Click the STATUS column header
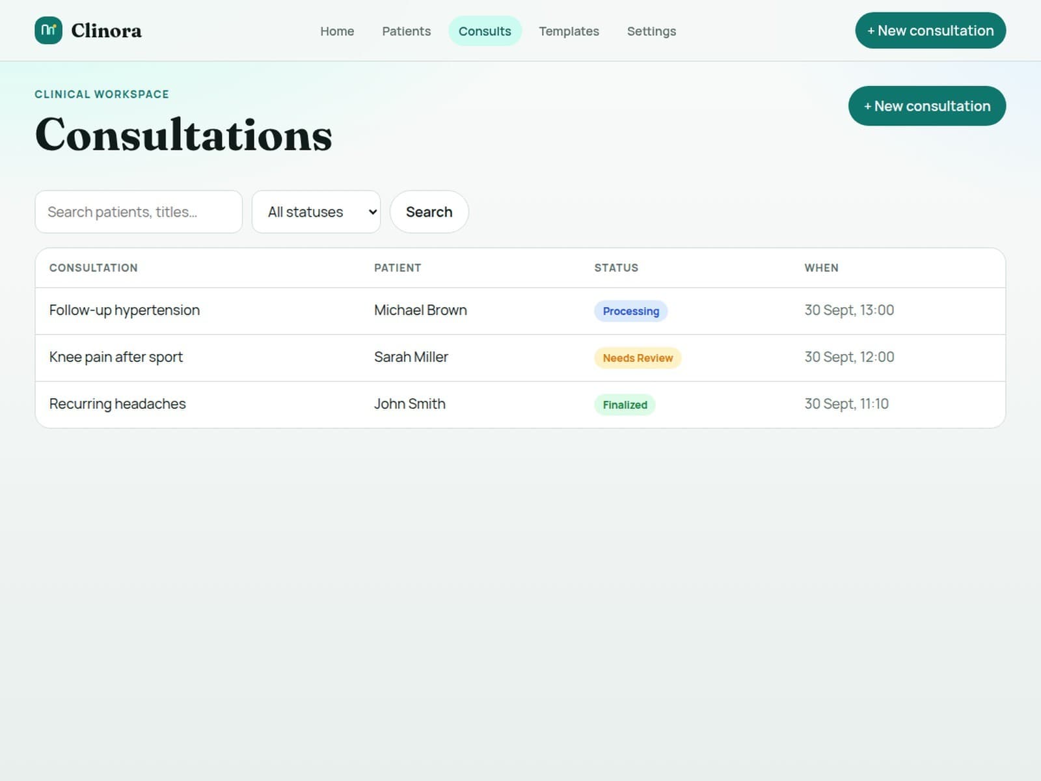The height and width of the screenshot is (781, 1041). click(616, 268)
